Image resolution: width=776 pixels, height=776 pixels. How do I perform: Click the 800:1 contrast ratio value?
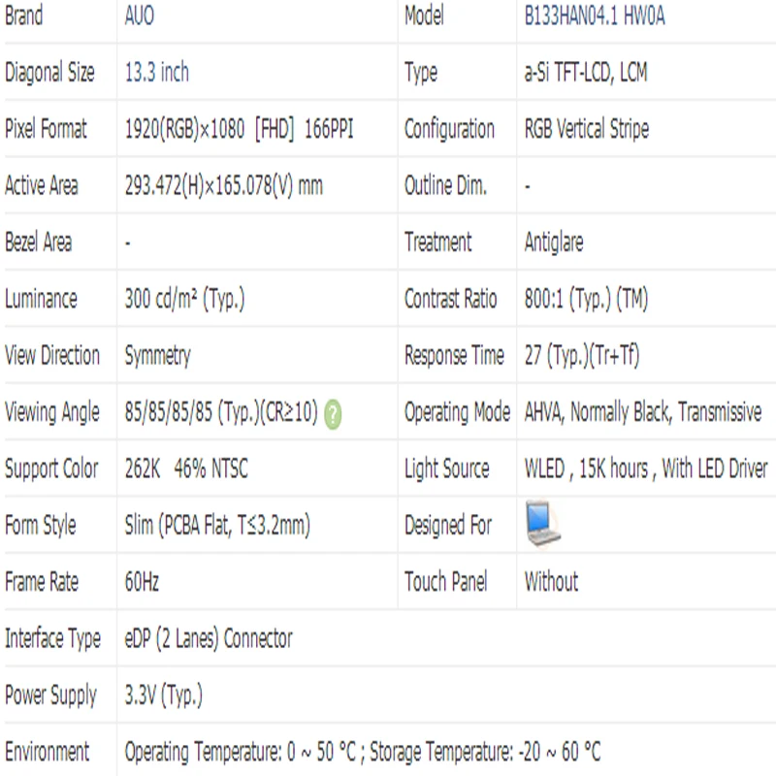click(x=586, y=299)
